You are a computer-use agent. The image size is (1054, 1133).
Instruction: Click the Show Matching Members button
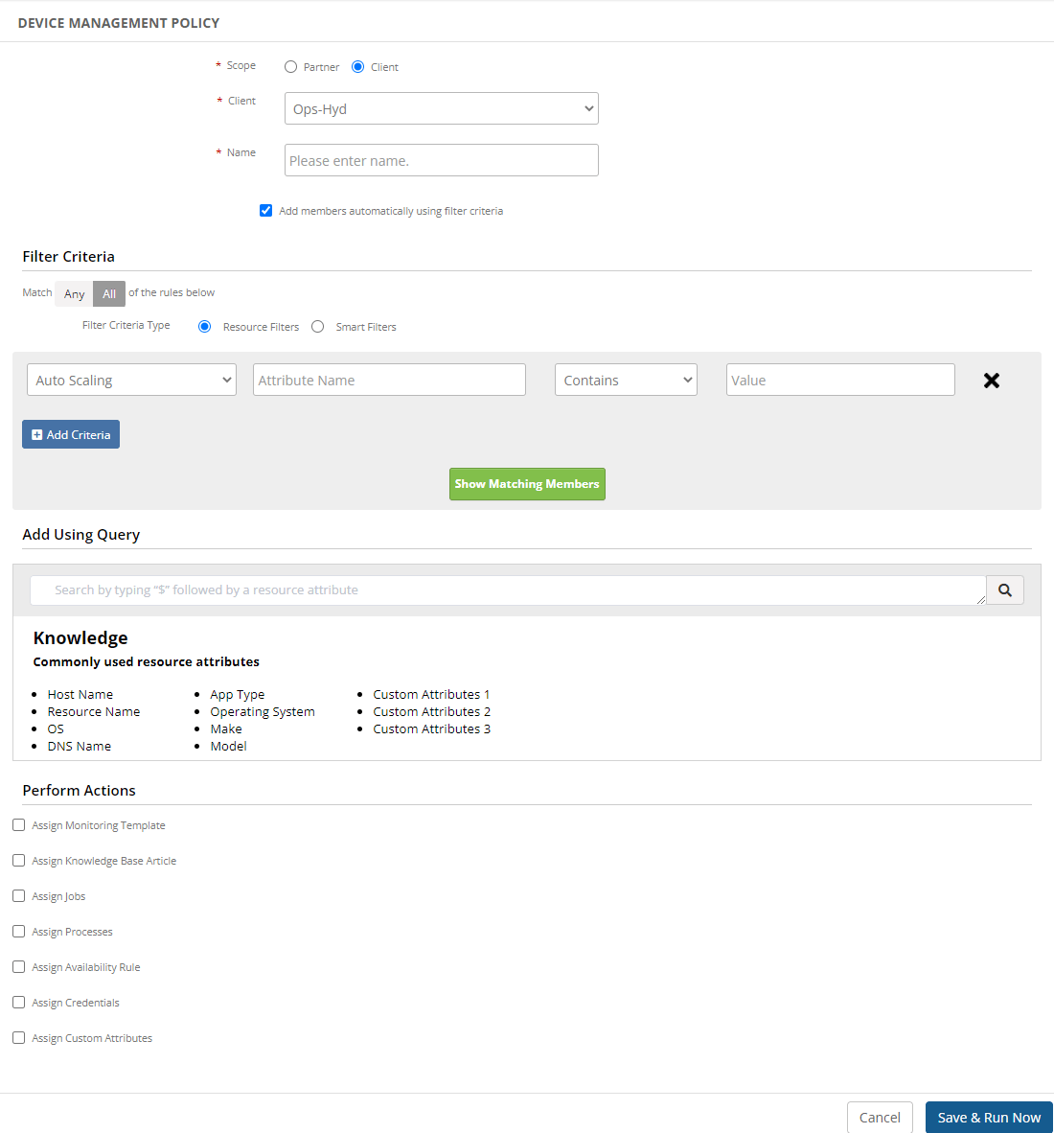(527, 484)
